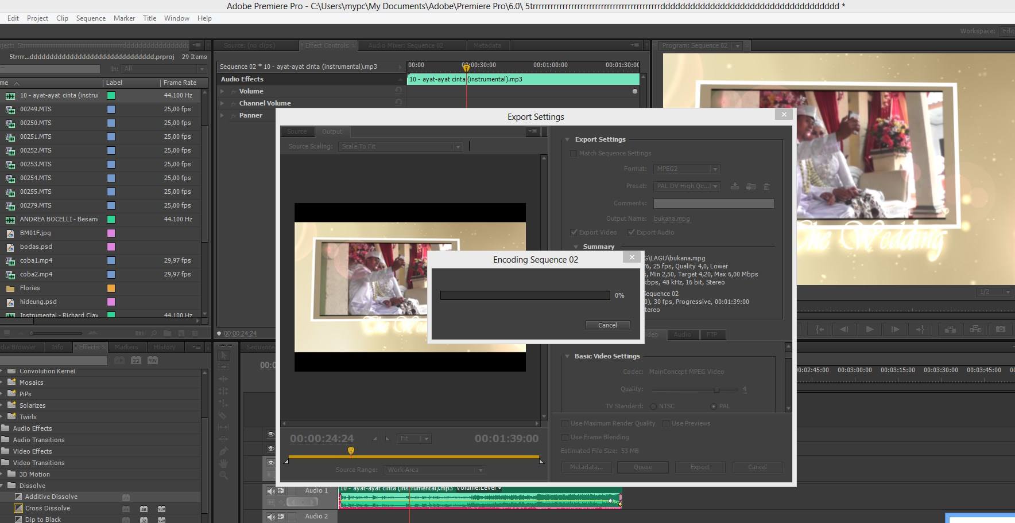
Task: Open the Preset dropdown showing PAL DV High Quality
Action: (687, 186)
